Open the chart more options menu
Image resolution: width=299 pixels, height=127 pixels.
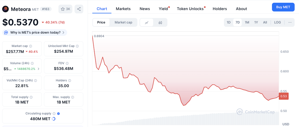pyautogui.click(x=290, y=22)
